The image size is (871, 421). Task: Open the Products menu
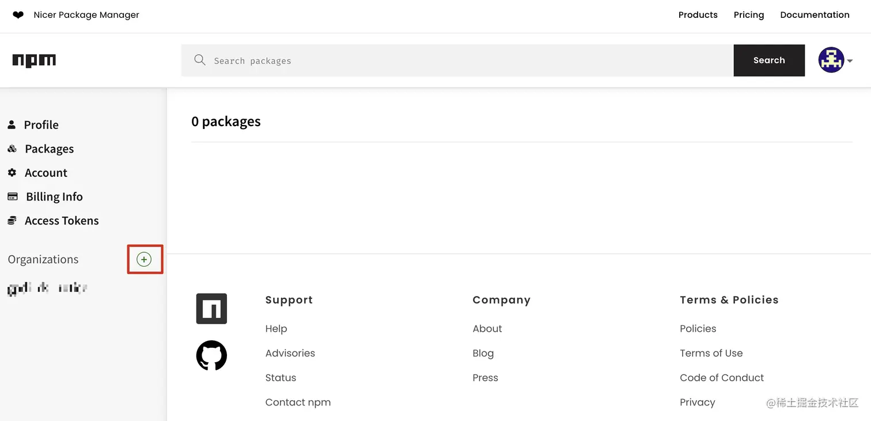coord(698,15)
